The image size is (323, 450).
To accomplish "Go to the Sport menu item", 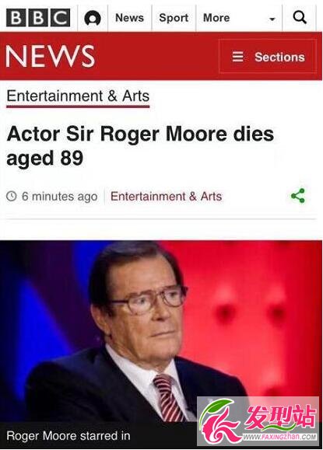I will [x=174, y=18].
